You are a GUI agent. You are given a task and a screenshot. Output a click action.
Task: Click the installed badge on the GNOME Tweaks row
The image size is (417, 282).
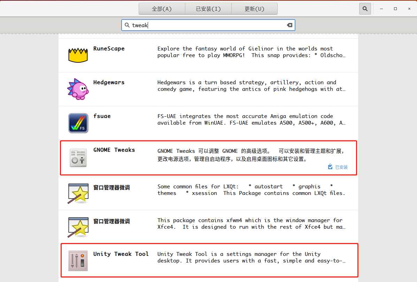click(338, 167)
